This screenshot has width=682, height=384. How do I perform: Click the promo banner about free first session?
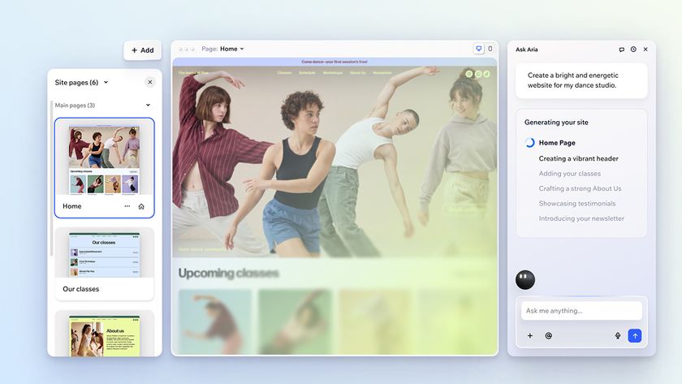tap(335, 62)
